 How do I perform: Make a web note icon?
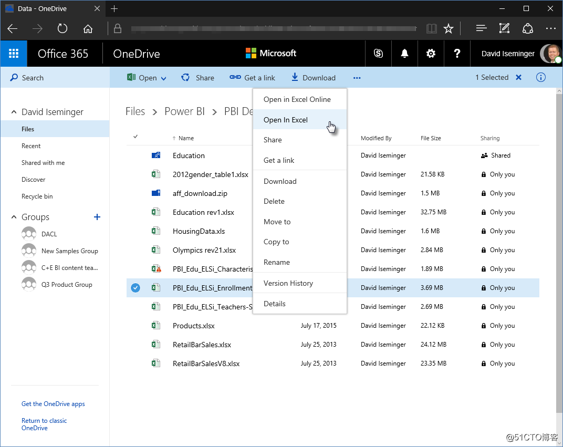pos(504,28)
